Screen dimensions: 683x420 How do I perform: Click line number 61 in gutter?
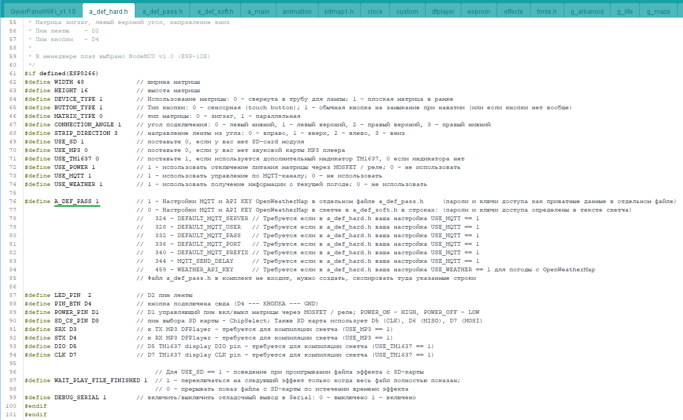[13, 74]
